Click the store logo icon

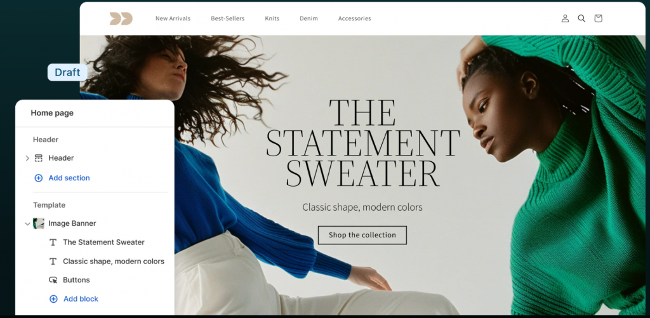pyautogui.click(x=121, y=18)
